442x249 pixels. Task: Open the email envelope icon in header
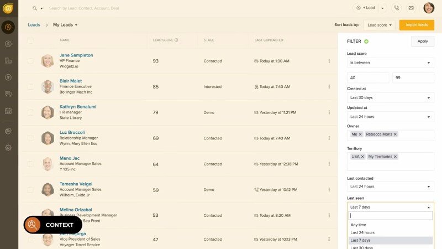[x=411, y=8]
